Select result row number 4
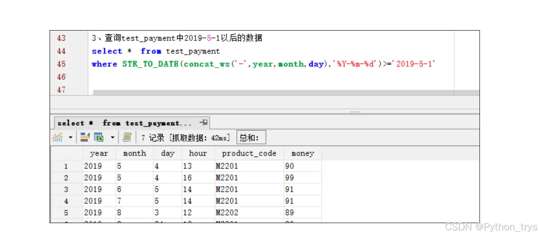The height and width of the screenshot is (236, 539). pos(66,201)
